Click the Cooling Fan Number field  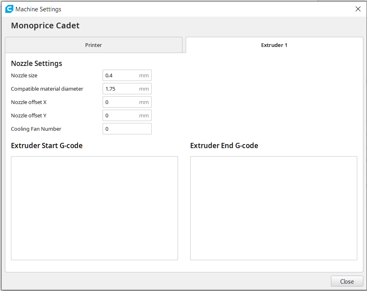[x=127, y=129]
